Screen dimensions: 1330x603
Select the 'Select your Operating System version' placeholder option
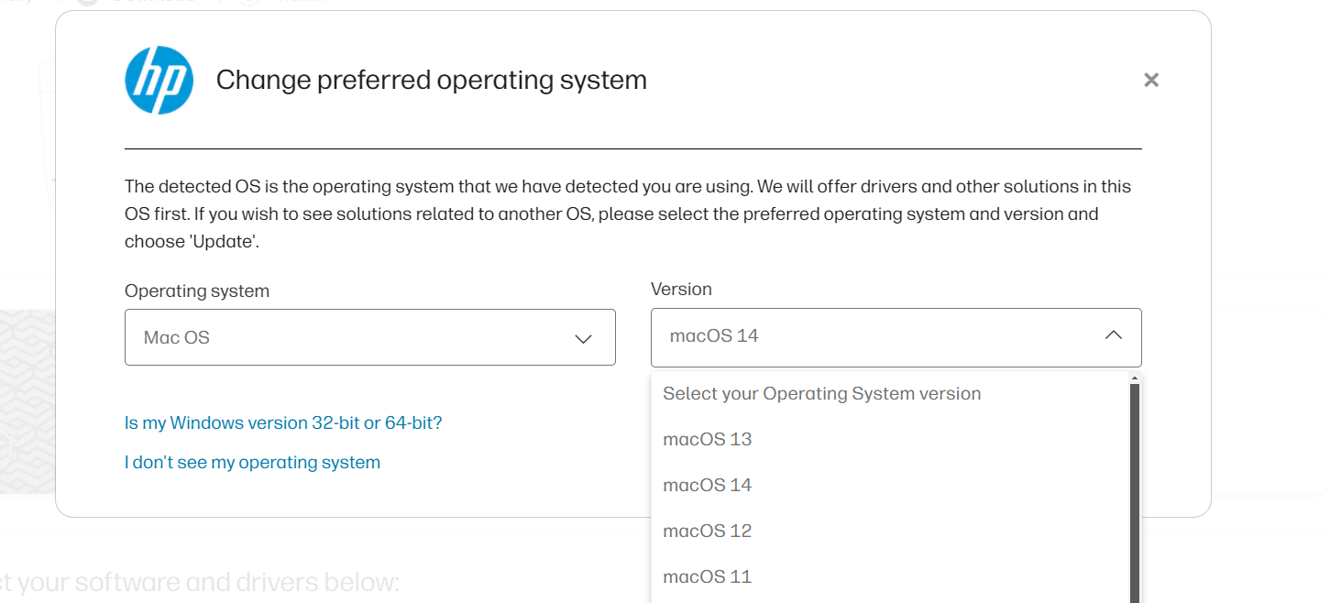tap(889, 393)
